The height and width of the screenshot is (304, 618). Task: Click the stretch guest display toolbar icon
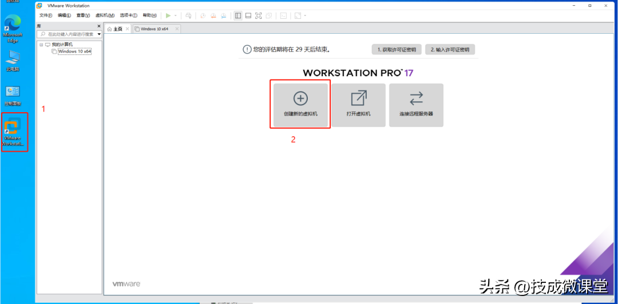click(298, 16)
